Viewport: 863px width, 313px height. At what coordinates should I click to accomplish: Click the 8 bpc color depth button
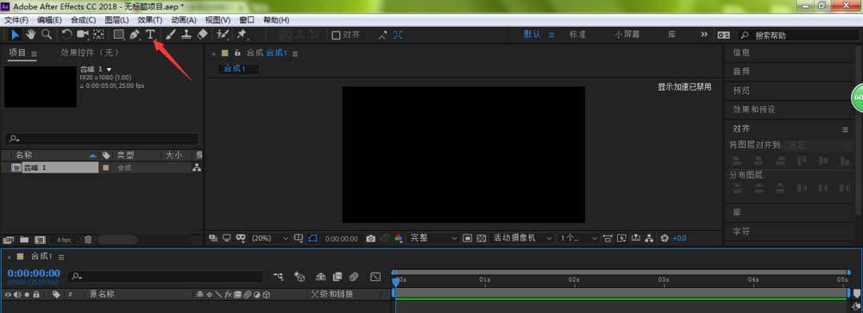coord(64,240)
